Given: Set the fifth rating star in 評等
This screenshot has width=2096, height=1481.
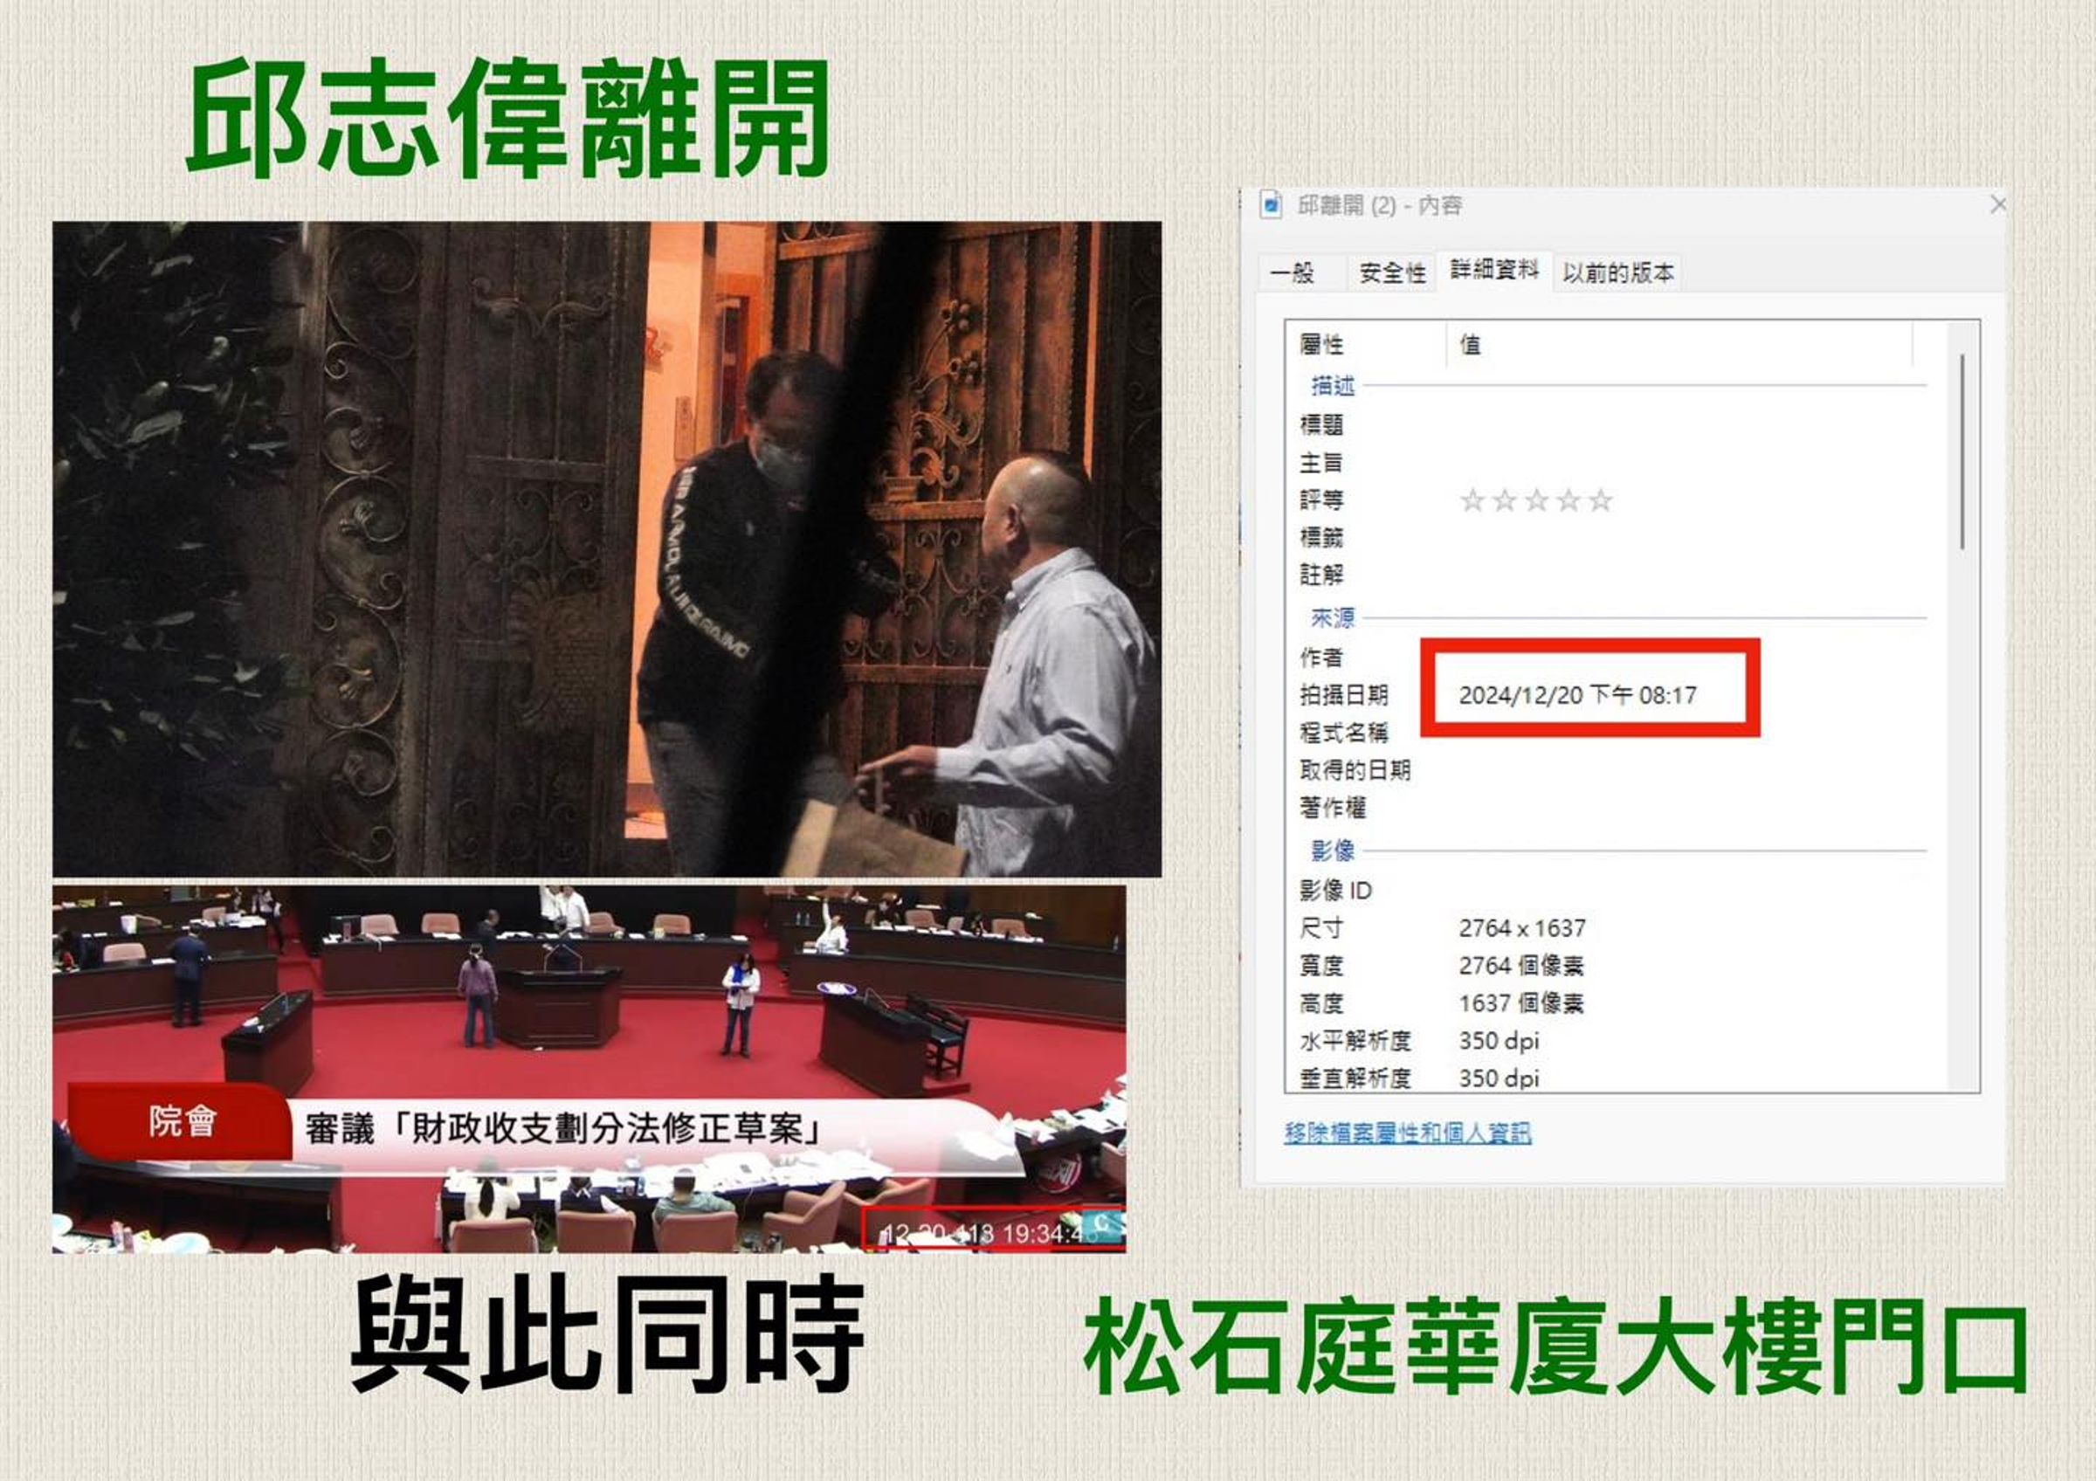Looking at the screenshot, I should pos(1600,500).
